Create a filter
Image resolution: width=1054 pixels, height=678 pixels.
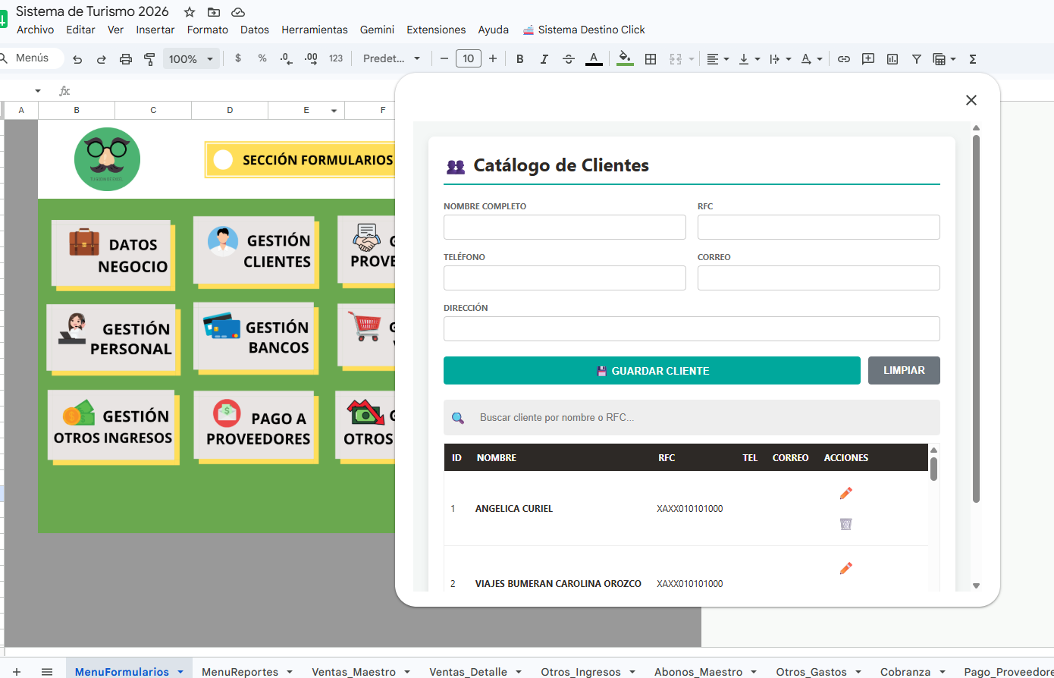click(917, 58)
